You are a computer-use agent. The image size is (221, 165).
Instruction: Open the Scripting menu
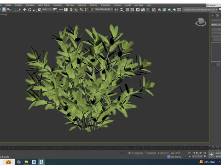click(x=93, y=5)
